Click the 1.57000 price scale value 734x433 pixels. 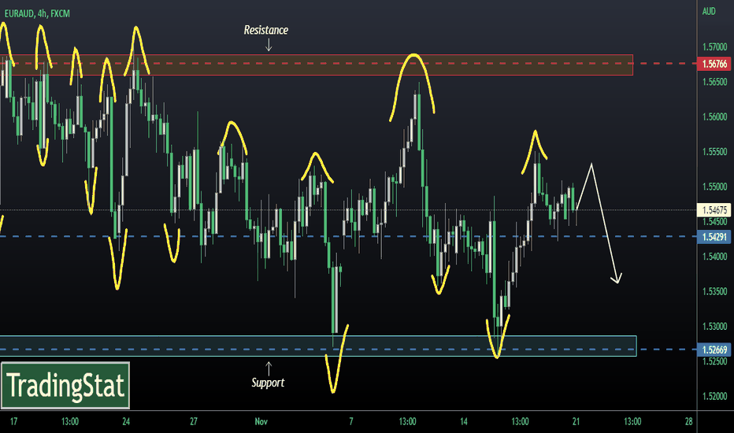click(x=715, y=46)
